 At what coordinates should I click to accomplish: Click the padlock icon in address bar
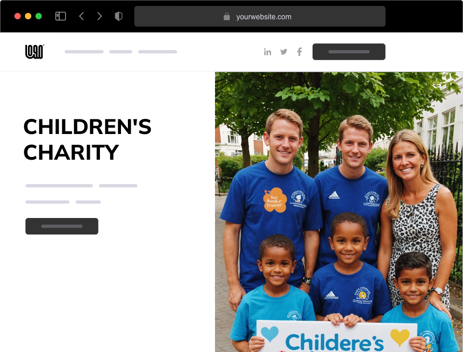pos(226,17)
